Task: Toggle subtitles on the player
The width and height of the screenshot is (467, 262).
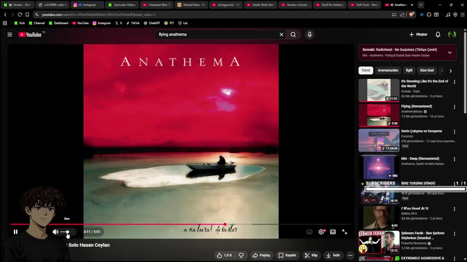Action: (309, 232)
